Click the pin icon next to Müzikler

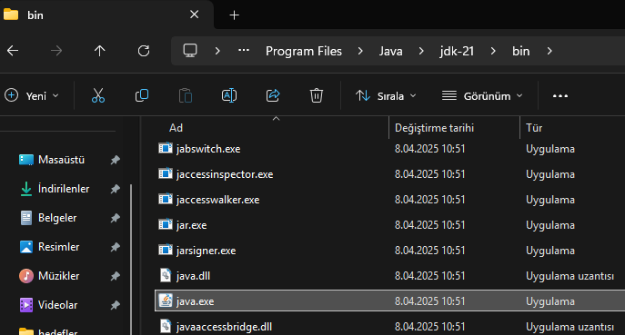coord(116,276)
